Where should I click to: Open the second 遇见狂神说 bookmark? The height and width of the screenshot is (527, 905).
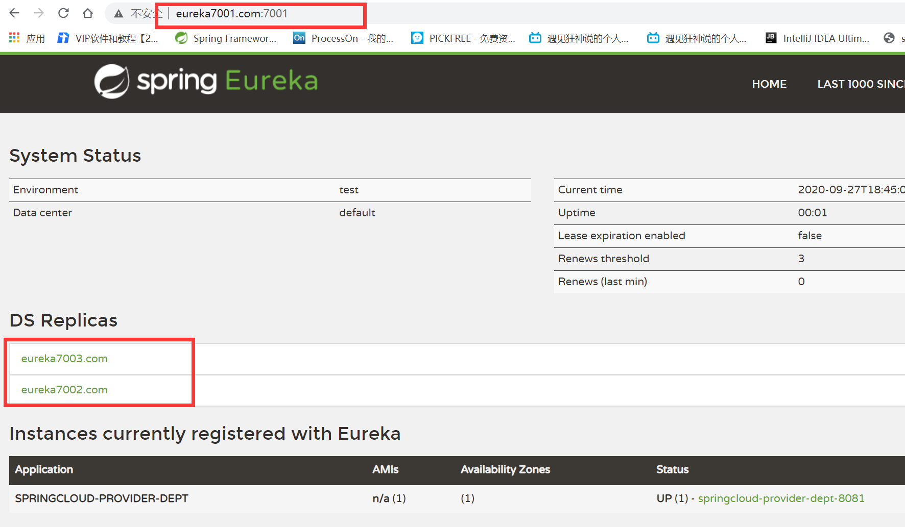[697, 38]
